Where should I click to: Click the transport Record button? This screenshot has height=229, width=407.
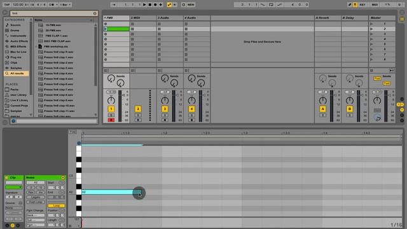(x=155, y=4)
